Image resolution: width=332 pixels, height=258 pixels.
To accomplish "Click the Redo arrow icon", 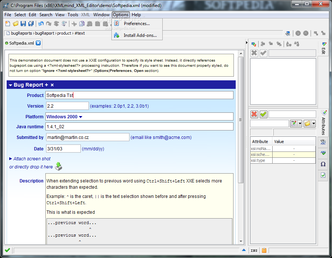I will click(49, 24).
